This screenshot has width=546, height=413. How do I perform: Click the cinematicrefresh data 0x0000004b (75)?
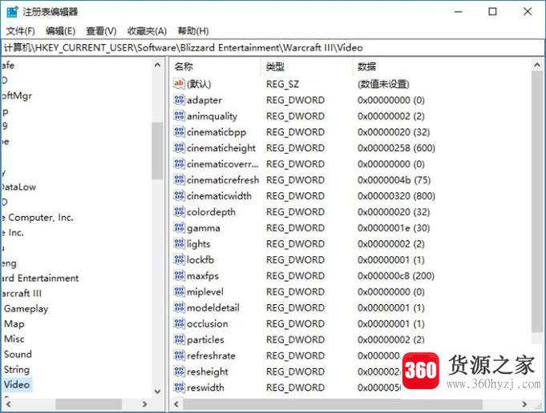394,180
